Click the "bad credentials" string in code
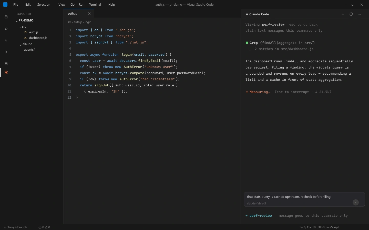The height and width of the screenshot is (230, 369). (158, 79)
